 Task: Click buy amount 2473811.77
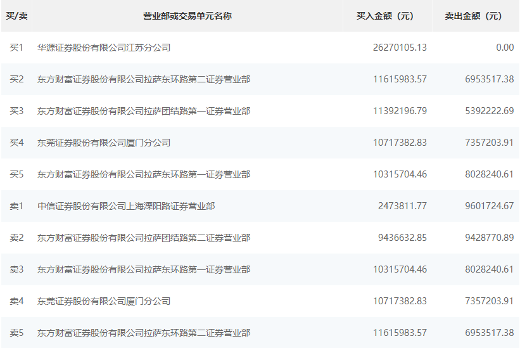click(402, 206)
